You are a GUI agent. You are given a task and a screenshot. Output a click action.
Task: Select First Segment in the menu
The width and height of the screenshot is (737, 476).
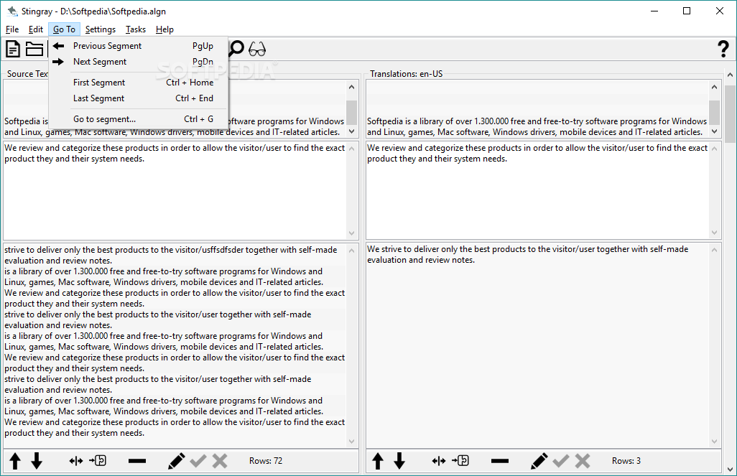tap(138, 83)
